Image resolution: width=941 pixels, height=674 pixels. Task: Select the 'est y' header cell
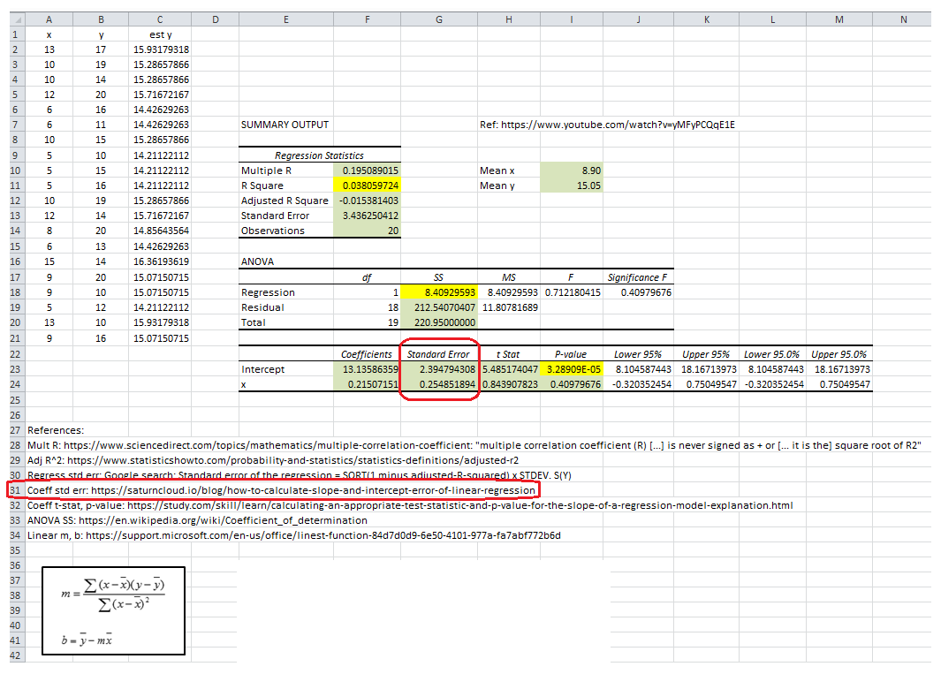[160, 34]
